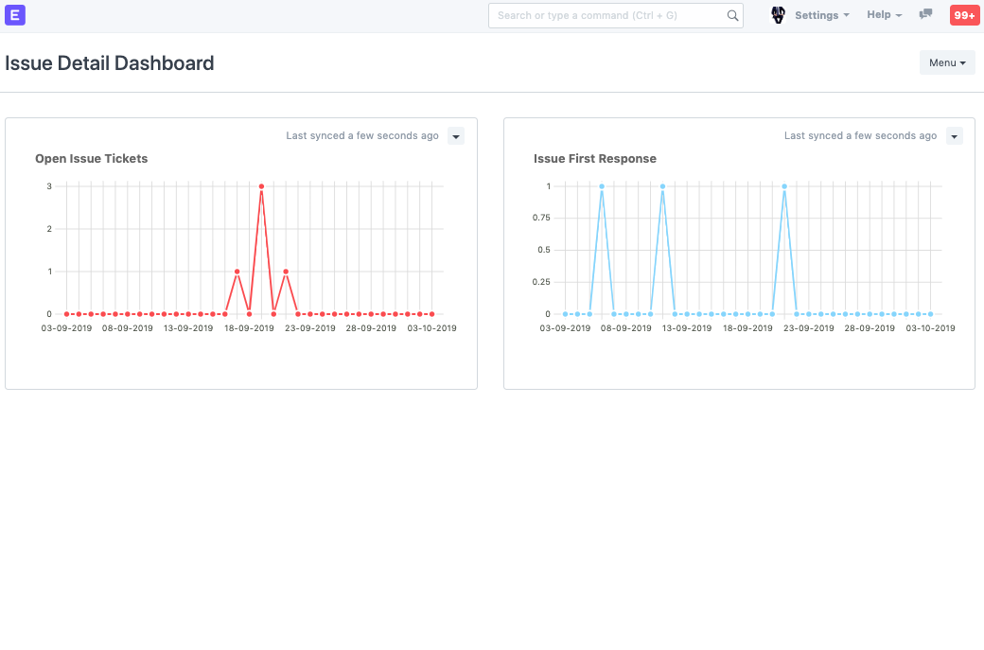Screen dimensions: 984x650
Task: Click the last blue peak data point
Action: pyautogui.click(x=784, y=186)
